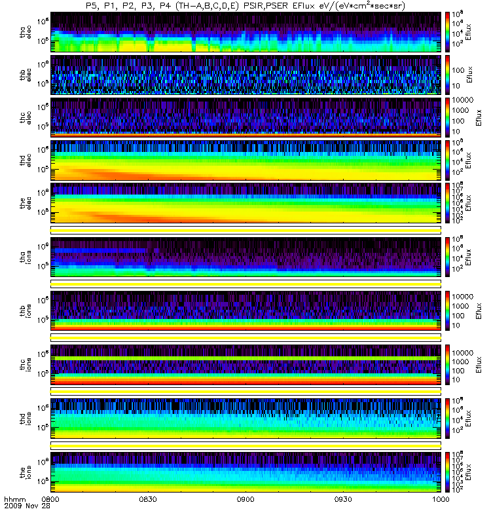The image size is (491, 524).
Task: Select the 'the elec' axis label
Action: coord(26,203)
